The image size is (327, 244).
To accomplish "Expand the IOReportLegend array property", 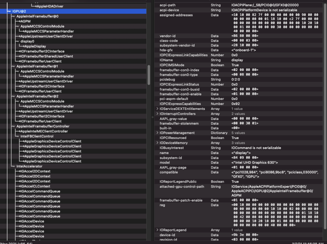I will click(157, 230).
